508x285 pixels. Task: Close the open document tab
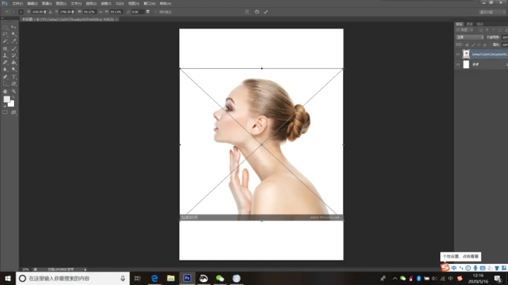click(116, 20)
